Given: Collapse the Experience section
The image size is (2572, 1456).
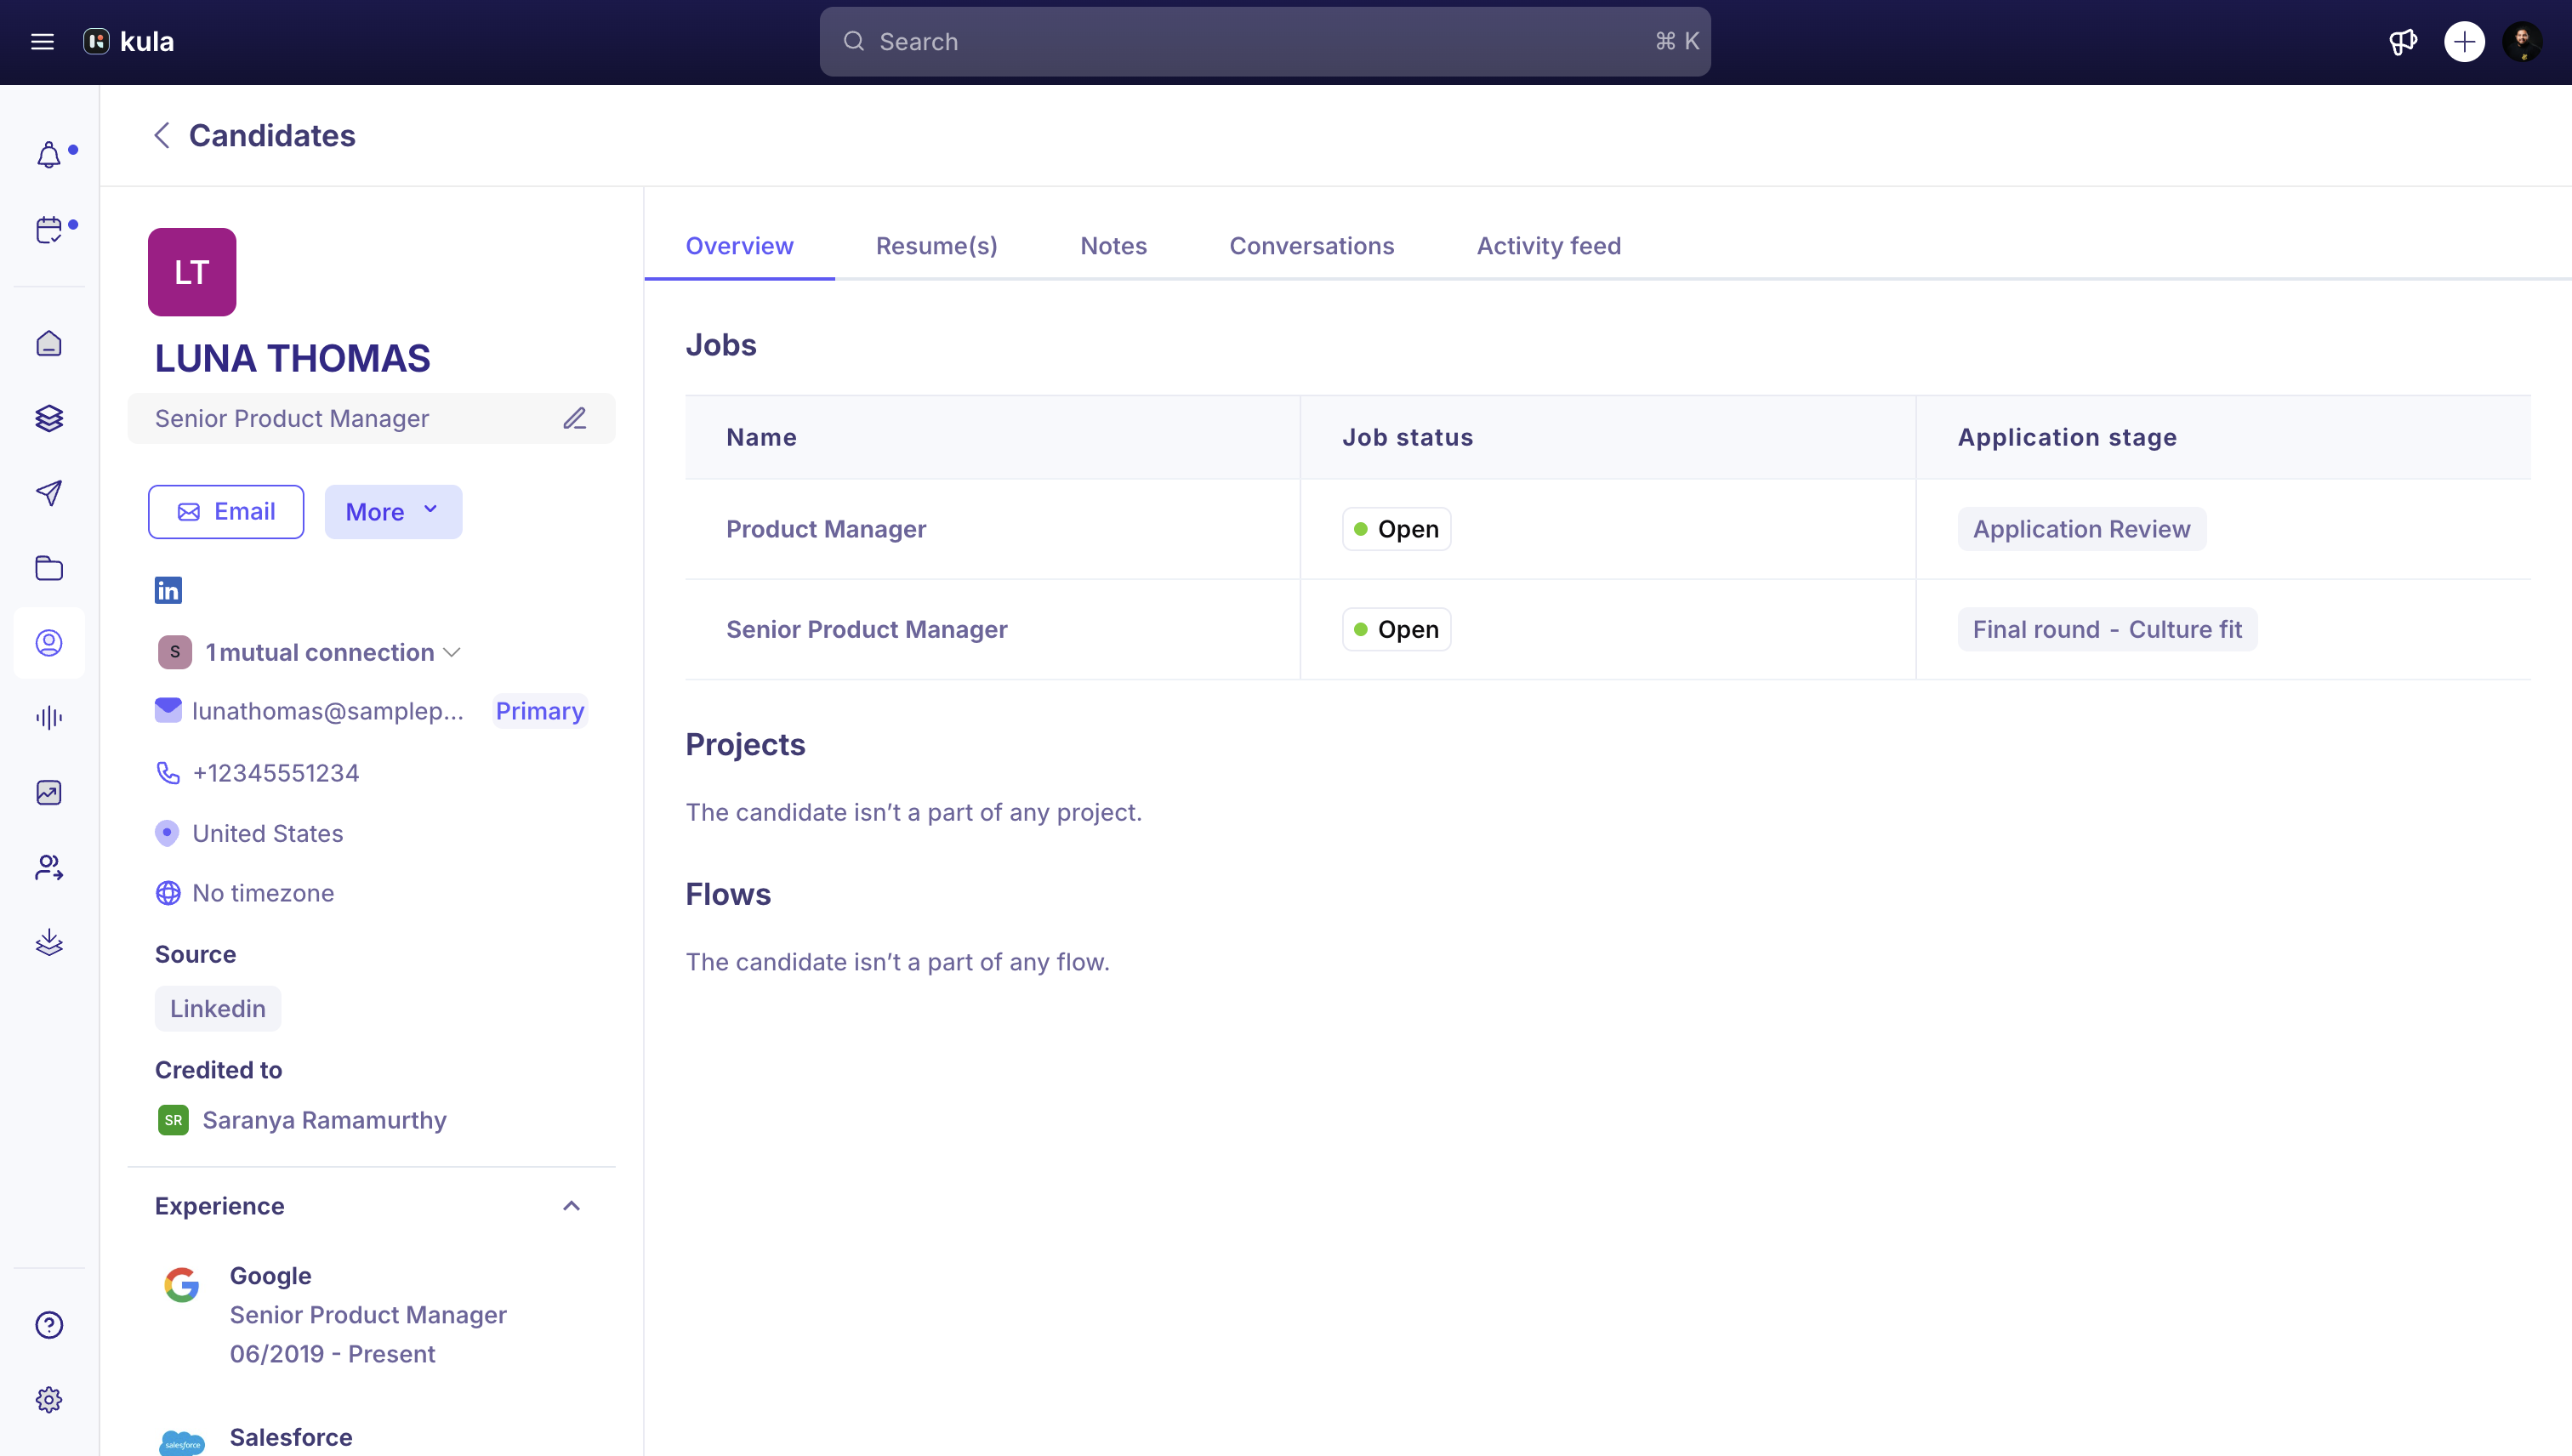Looking at the screenshot, I should [x=571, y=1206].
